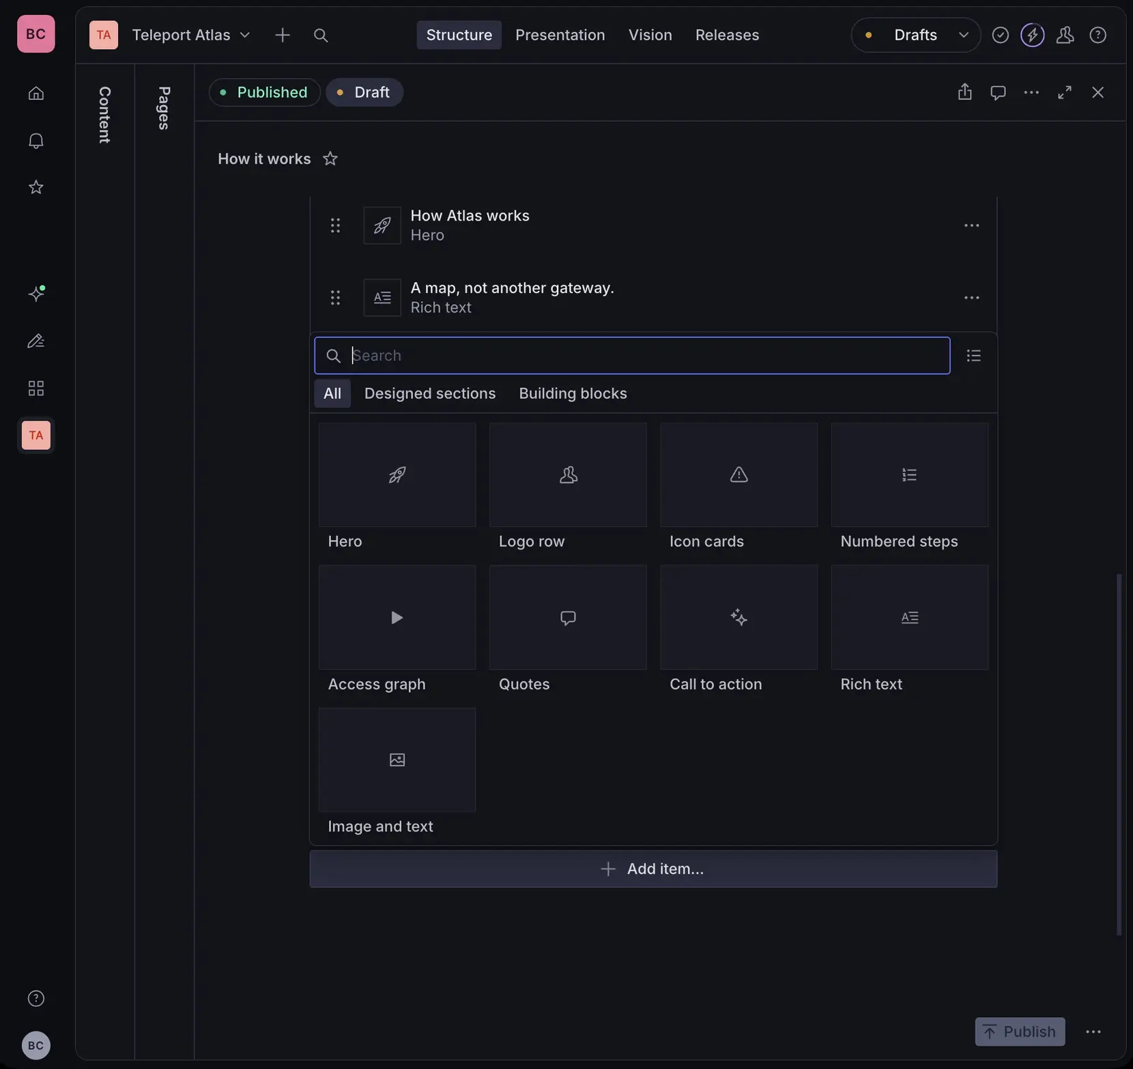Open more actions next to Publish
Image resolution: width=1133 pixels, height=1069 pixels.
coord(1093,1031)
